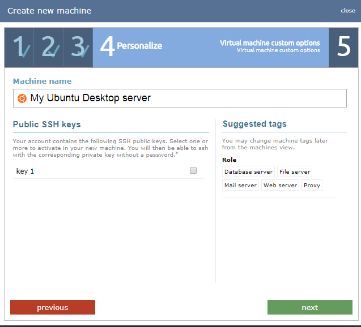Return to completed step 2

tap(49, 48)
